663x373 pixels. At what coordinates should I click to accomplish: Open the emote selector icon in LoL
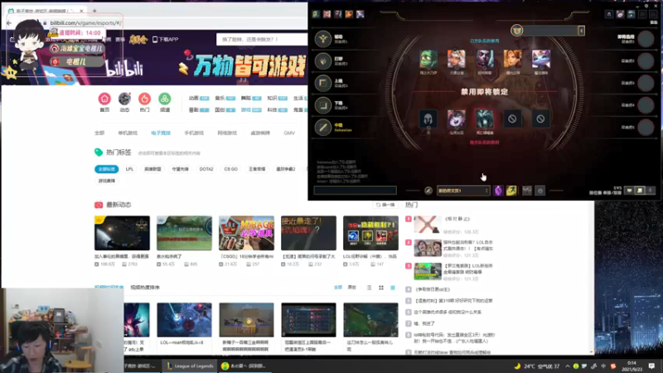pos(540,191)
